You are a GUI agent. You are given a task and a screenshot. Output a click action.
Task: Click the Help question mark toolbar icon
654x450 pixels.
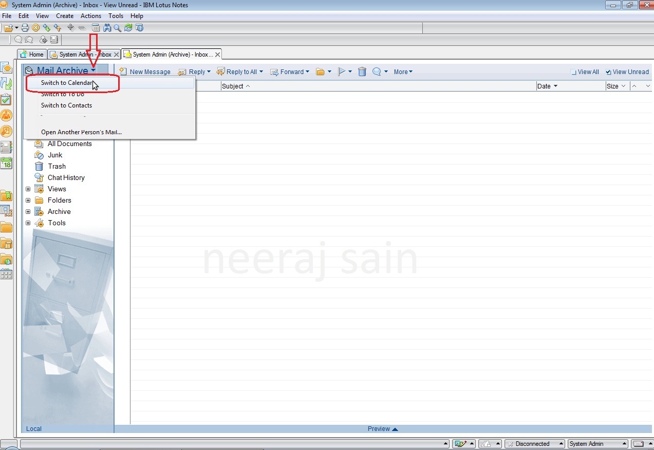139,28
